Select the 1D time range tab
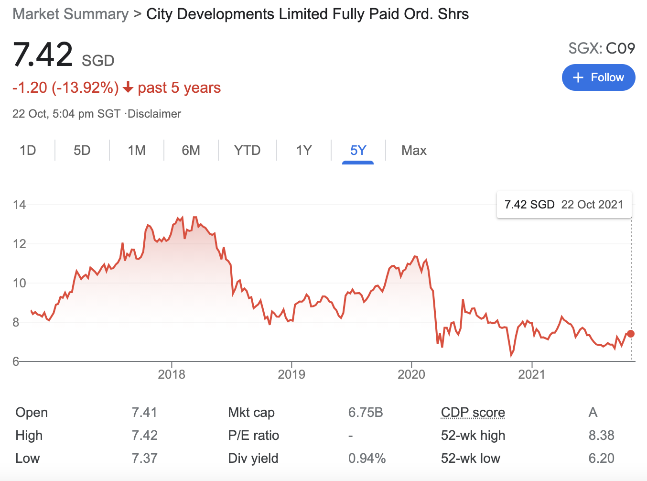This screenshot has width=647, height=481. (28, 151)
